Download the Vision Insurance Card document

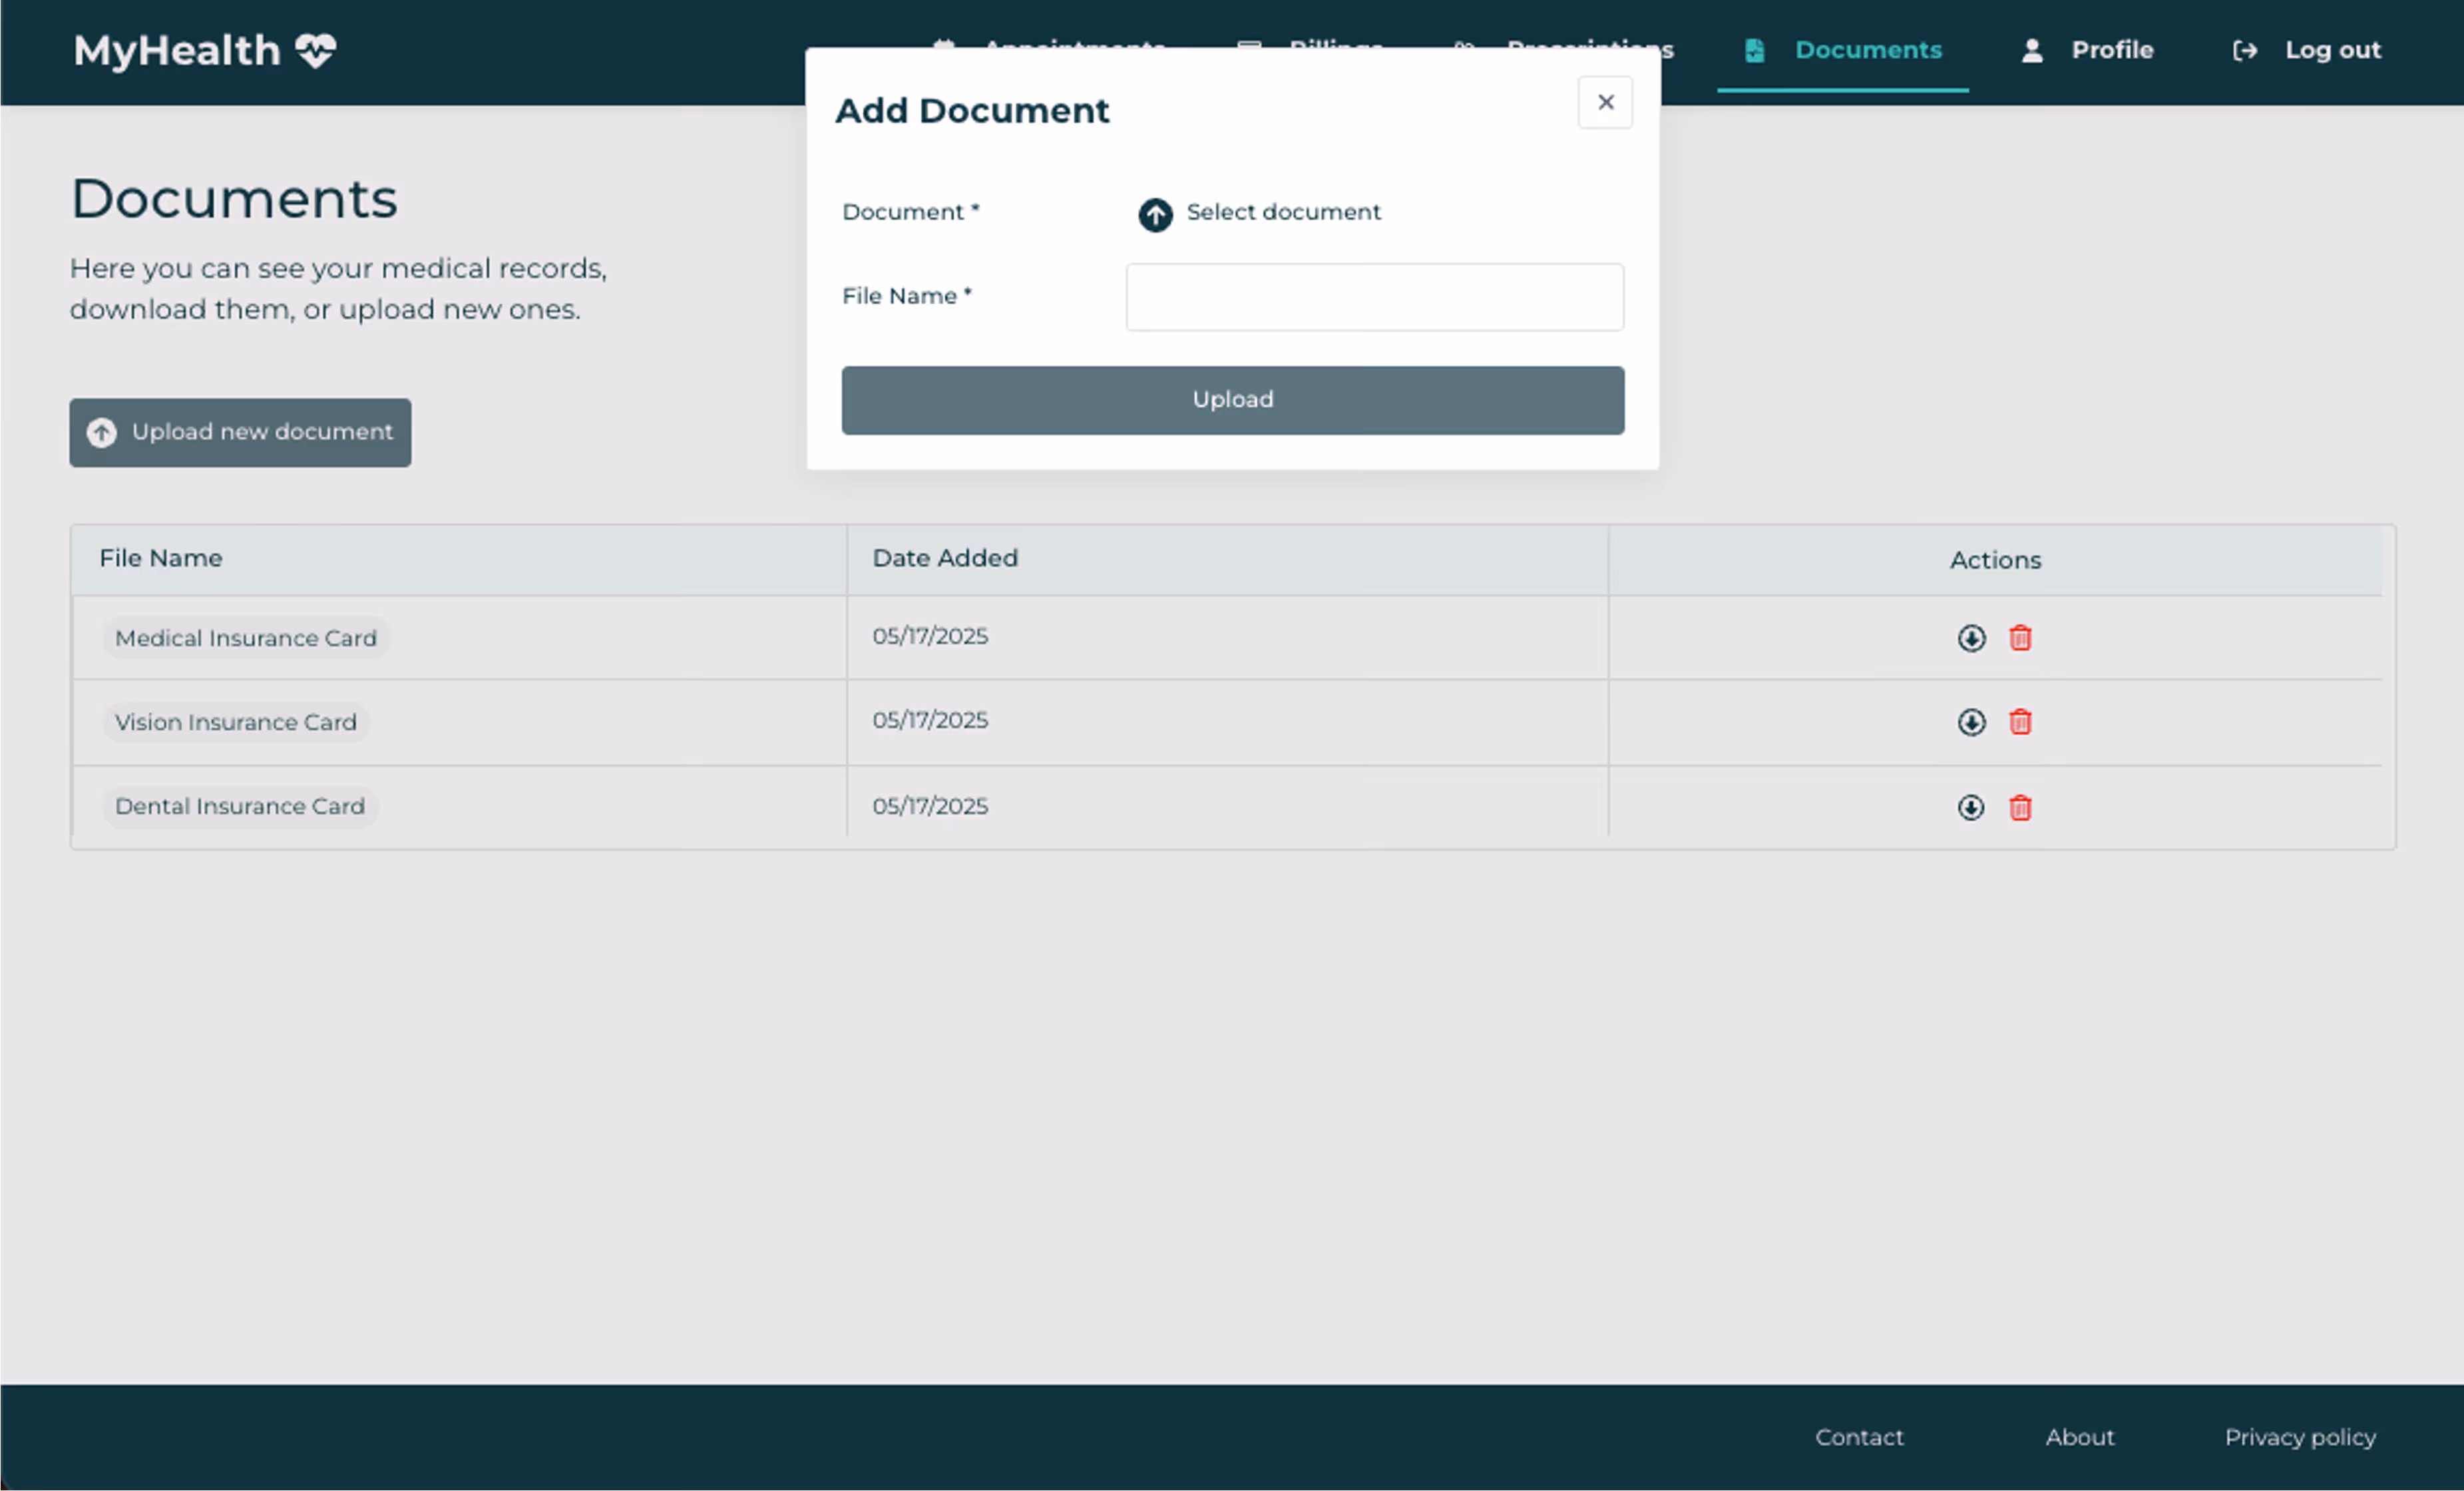point(1971,722)
